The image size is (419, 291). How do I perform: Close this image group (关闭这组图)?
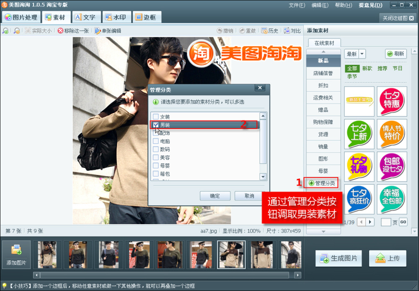coord(398,18)
